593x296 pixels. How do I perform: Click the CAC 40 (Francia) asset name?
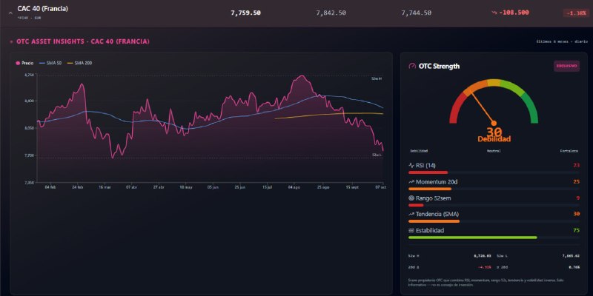point(43,9)
